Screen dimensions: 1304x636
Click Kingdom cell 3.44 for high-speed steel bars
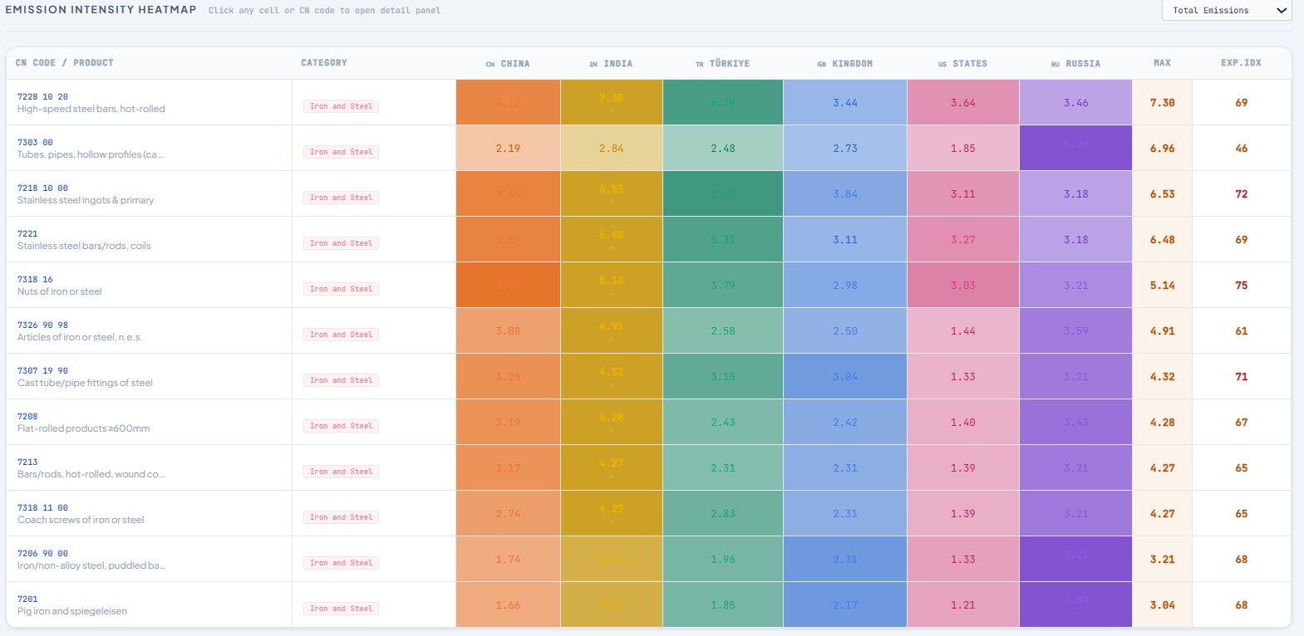844,103
